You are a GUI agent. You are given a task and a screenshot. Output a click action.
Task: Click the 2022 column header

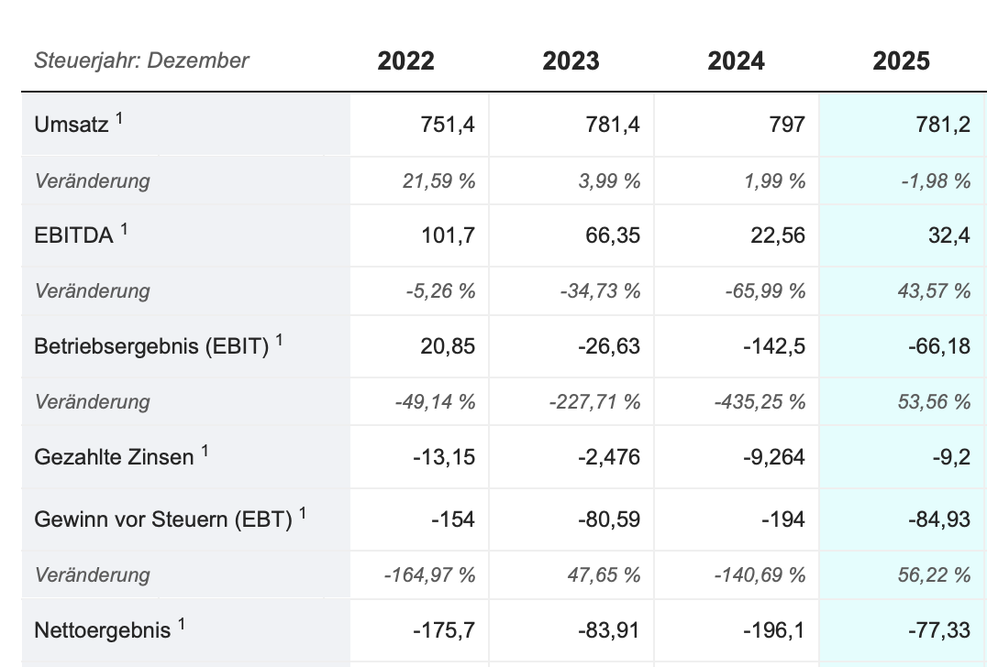405,61
